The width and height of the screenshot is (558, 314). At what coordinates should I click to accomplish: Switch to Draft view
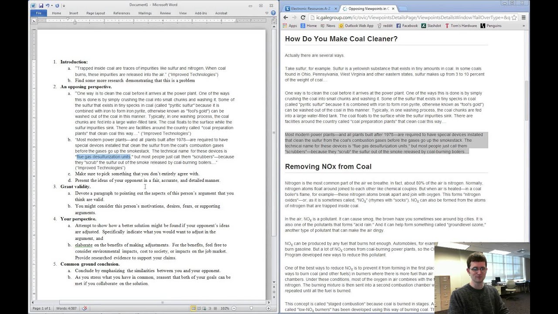pyautogui.click(x=216, y=308)
